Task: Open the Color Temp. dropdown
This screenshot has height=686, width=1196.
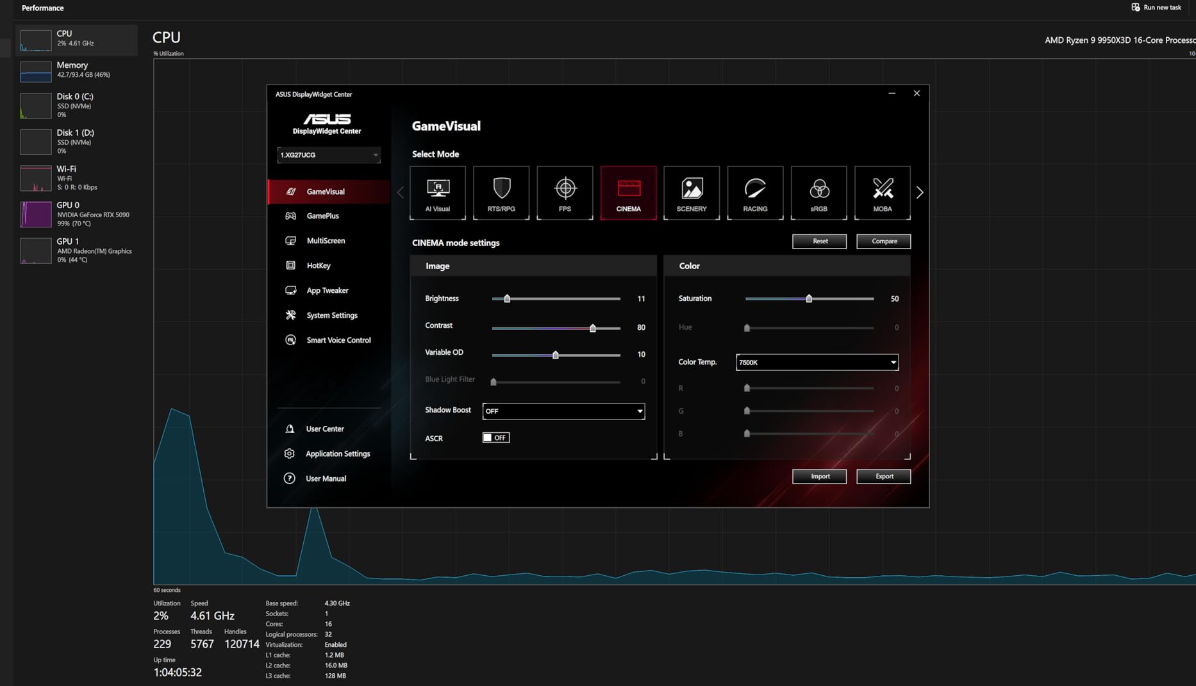Action: coord(817,363)
